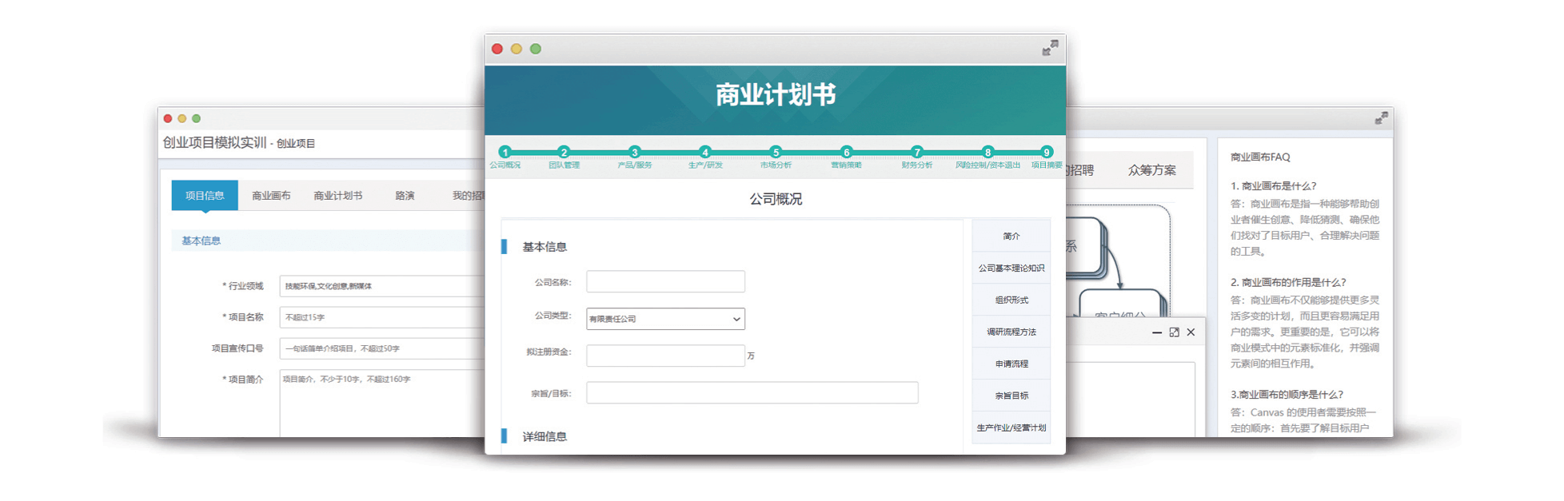
Task: Focus the 宗旨/目标 text field
Action: coord(752,392)
